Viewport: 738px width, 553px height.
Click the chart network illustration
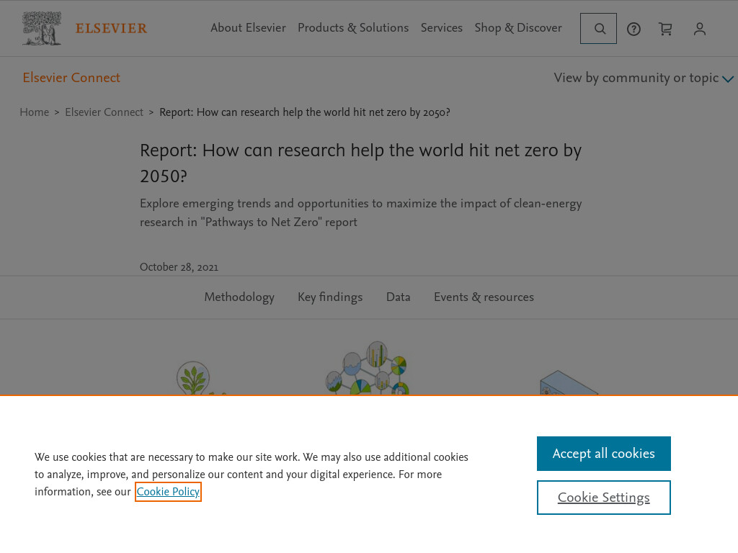click(x=368, y=368)
